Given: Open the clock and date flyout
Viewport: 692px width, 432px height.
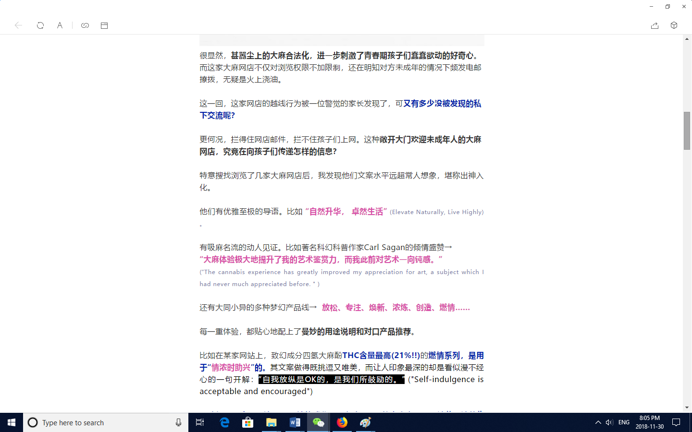Looking at the screenshot, I should point(649,422).
